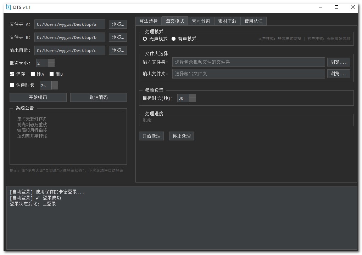Open the 使用认证 tab
The width and height of the screenshot is (362, 255).
[x=254, y=21]
